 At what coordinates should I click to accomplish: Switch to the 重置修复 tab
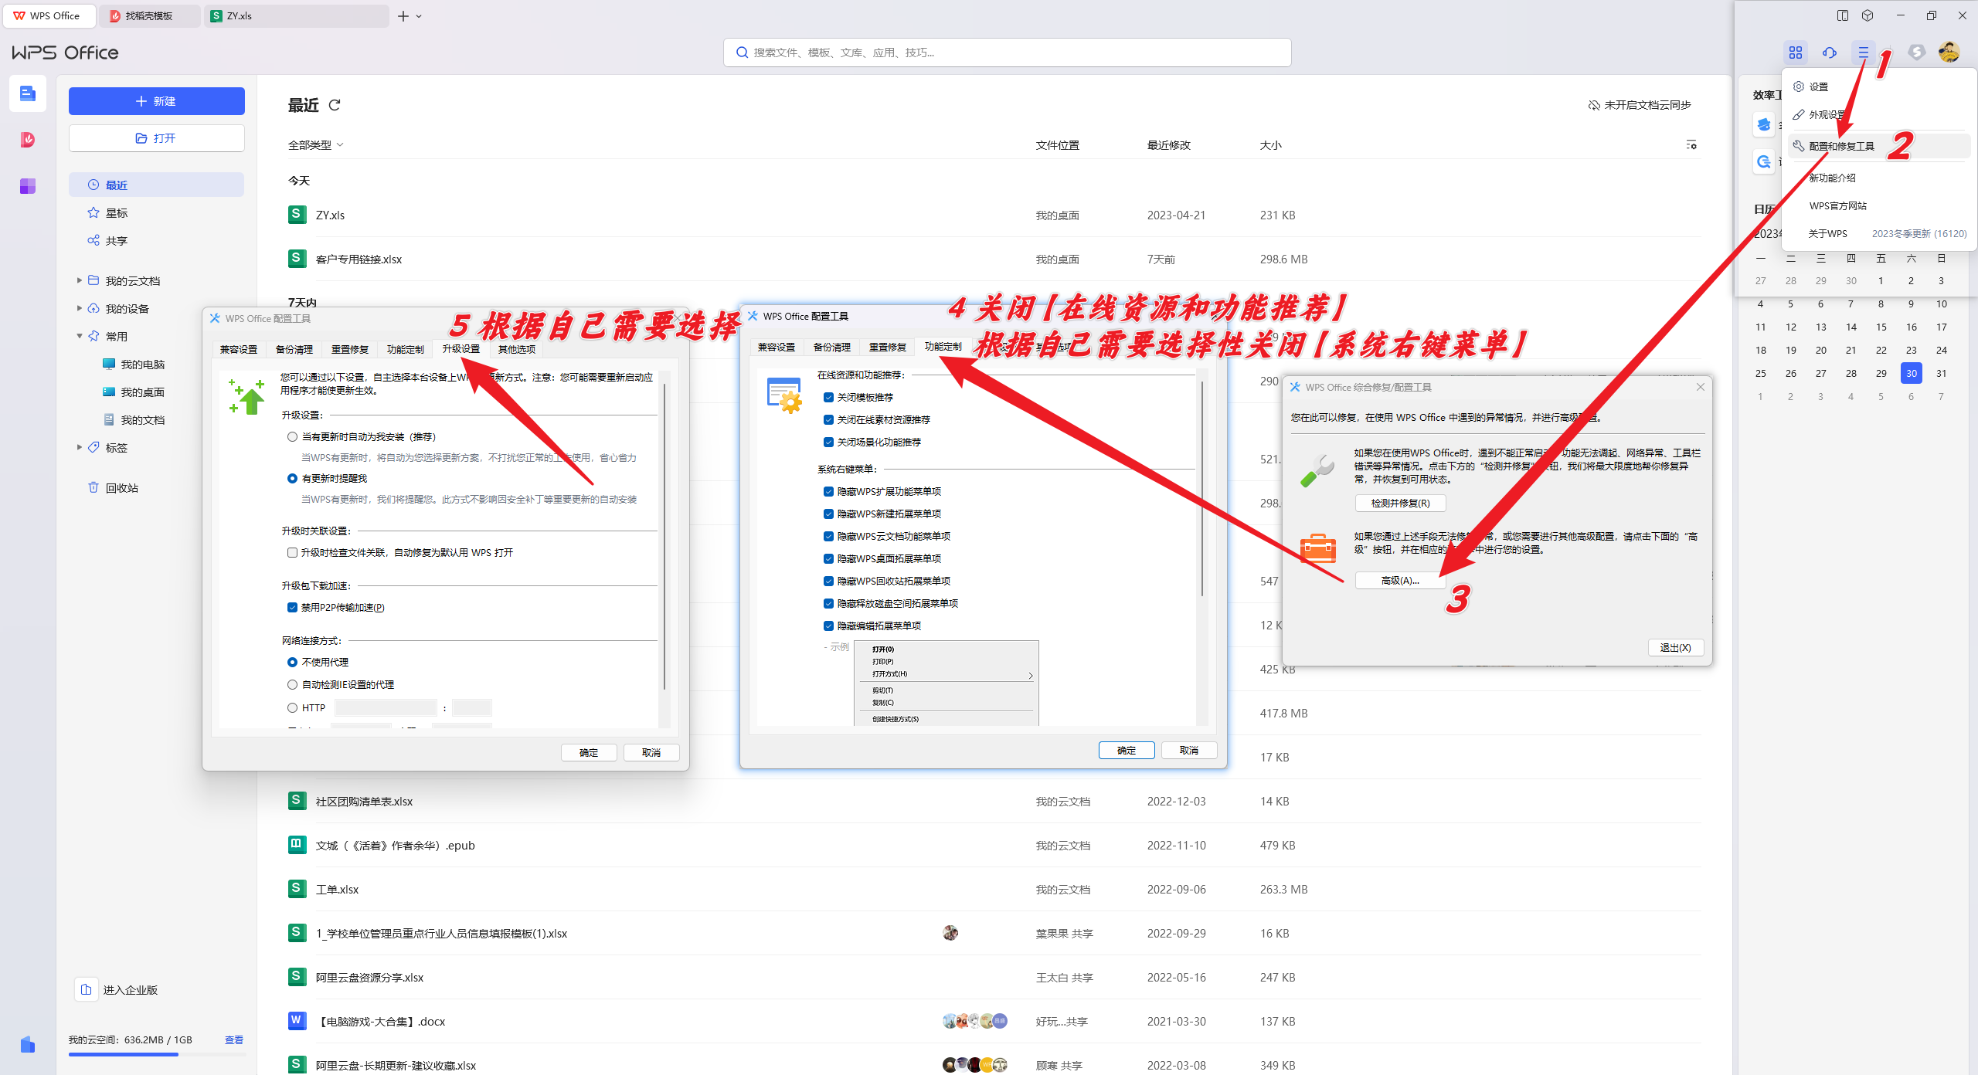pos(887,348)
